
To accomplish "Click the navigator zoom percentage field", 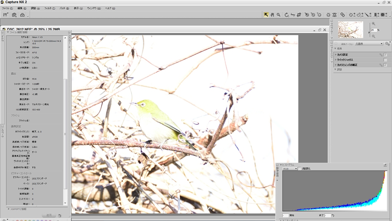I will coord(374,30).
